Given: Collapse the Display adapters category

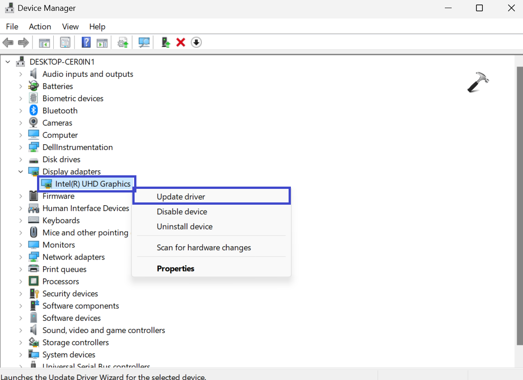Looking at the screenshot, I should (x=21, y=172).
